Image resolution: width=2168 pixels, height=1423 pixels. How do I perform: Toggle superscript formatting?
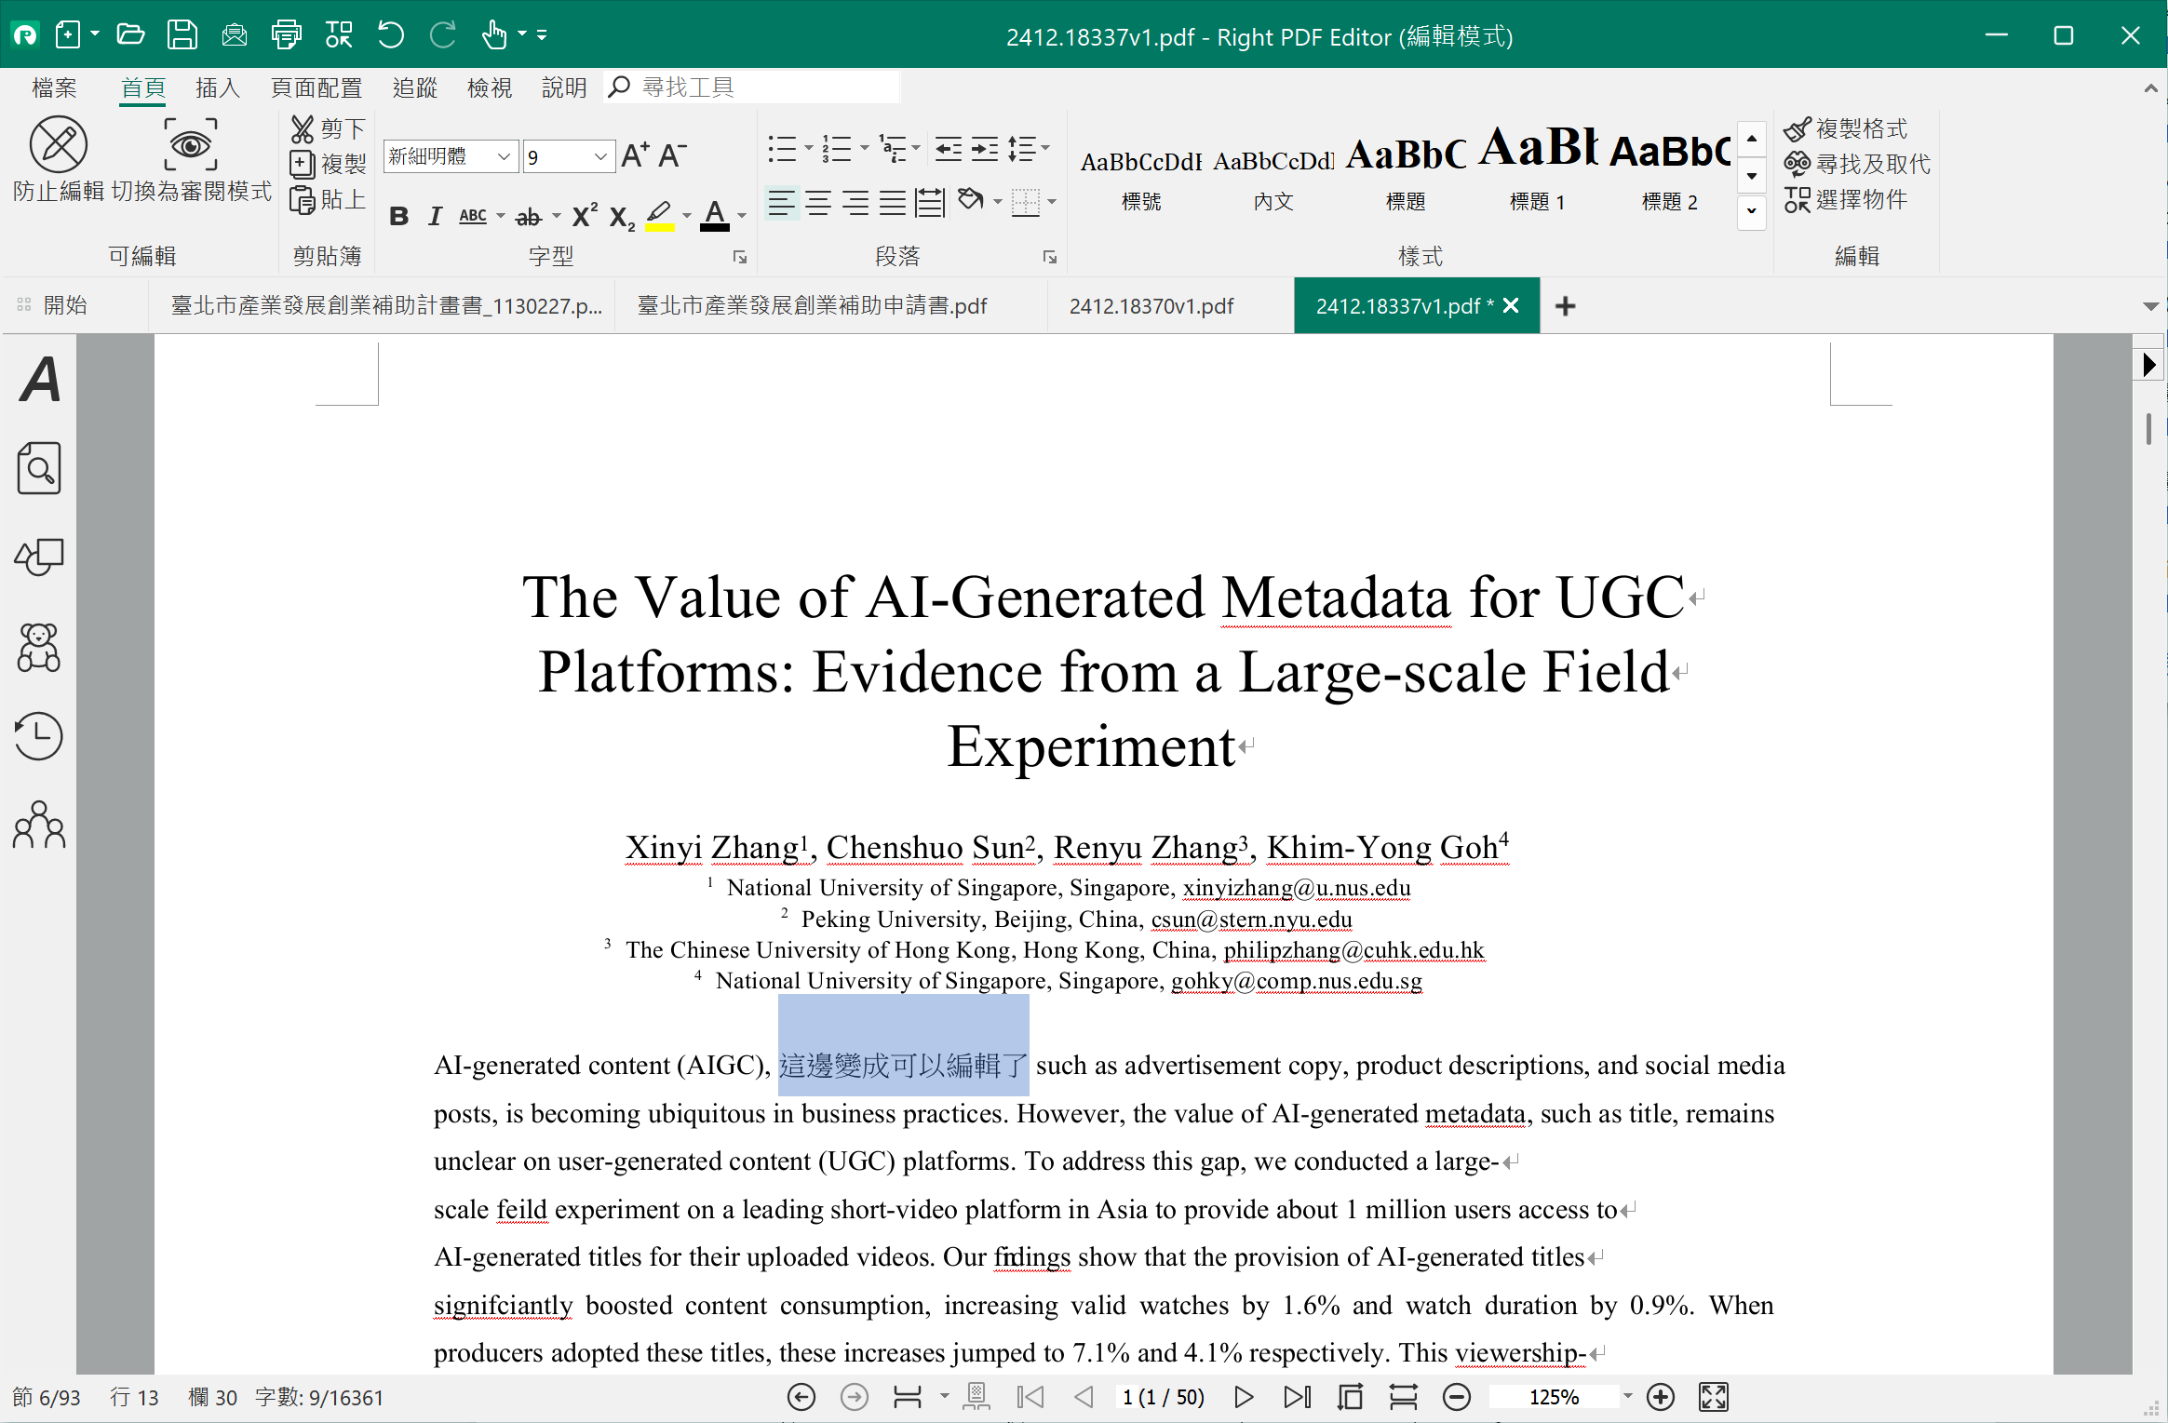click(x=585, y=215)
